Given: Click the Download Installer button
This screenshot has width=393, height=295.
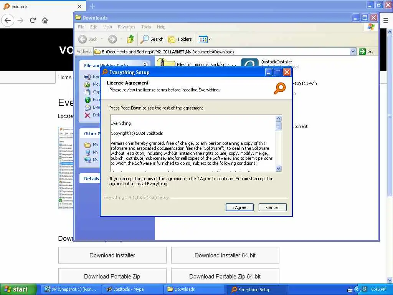Looking at the screenshot, I should point(112,255).
